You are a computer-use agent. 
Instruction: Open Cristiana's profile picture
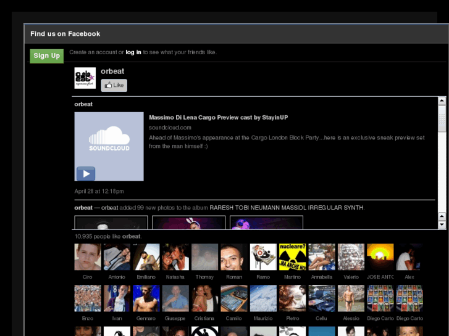[205, 298]
